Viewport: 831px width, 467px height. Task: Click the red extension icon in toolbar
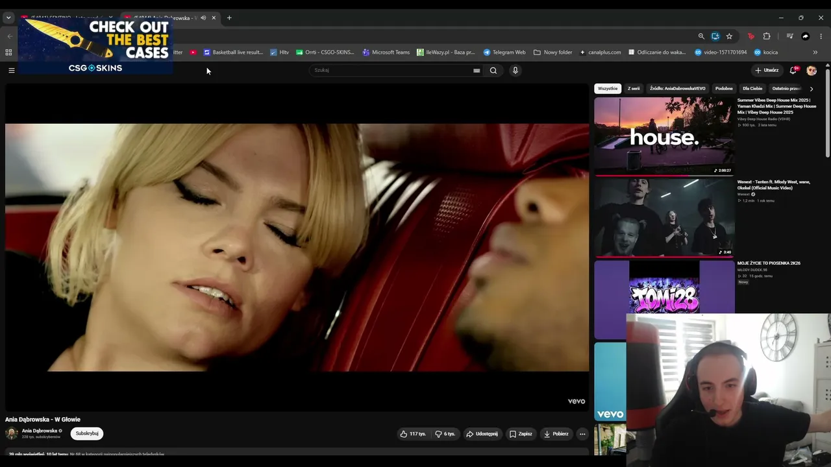tap(751, 36)
